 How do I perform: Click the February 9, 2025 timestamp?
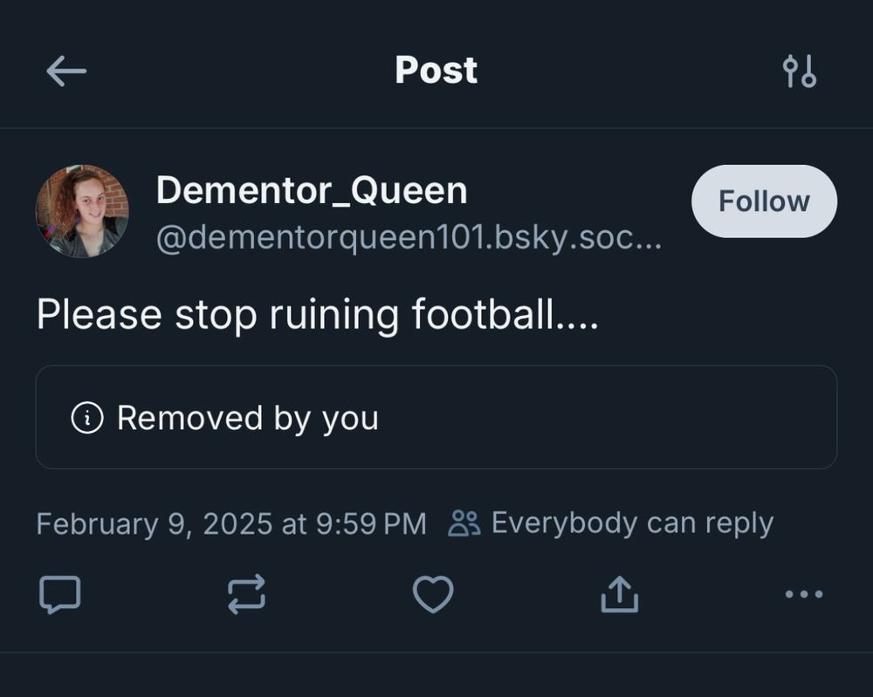point(231,524)
